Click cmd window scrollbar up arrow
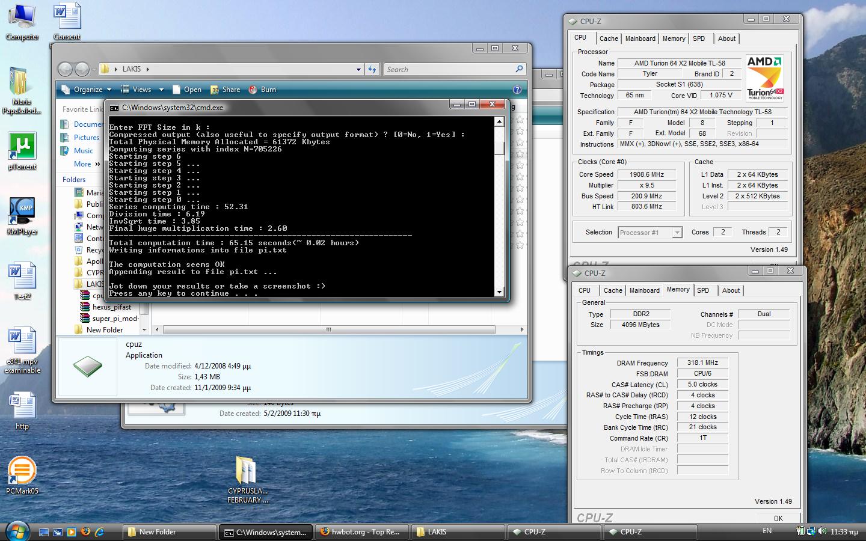This screenshot has height=541, width=866. (x=499, y=122)
